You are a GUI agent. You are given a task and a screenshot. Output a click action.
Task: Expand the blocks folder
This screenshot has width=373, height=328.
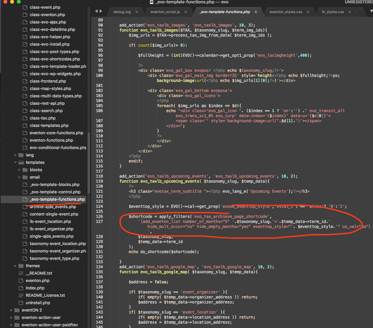point(19,170)
